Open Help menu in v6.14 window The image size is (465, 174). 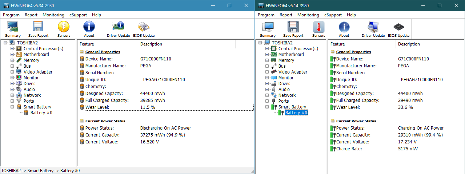[351, 15]
